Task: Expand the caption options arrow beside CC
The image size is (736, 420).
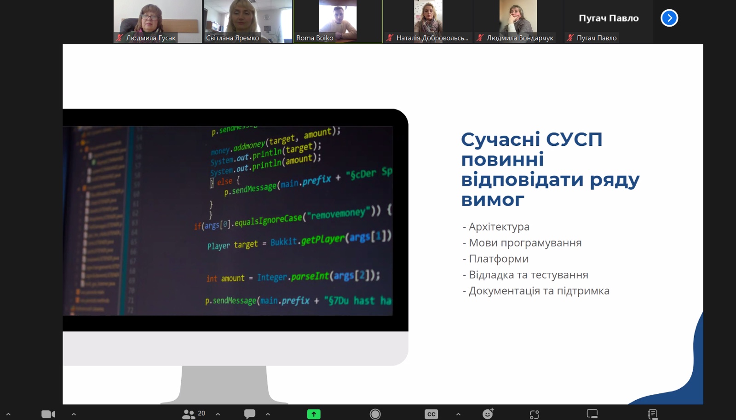Action: [x=458, y=414]
